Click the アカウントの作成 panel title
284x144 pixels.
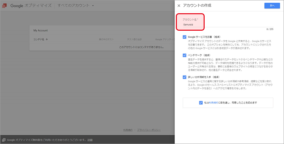197,5
